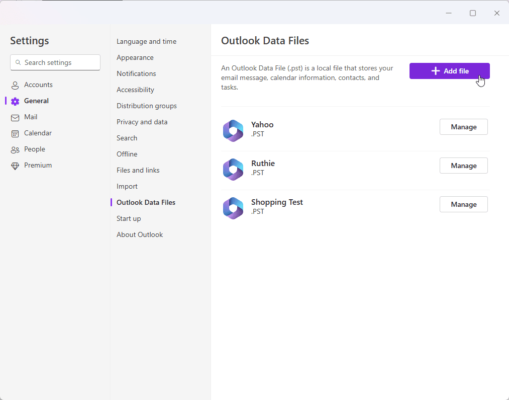Click the Mail envelope icon
This screenshot has height=400, width=509.
tap(15, 118)
